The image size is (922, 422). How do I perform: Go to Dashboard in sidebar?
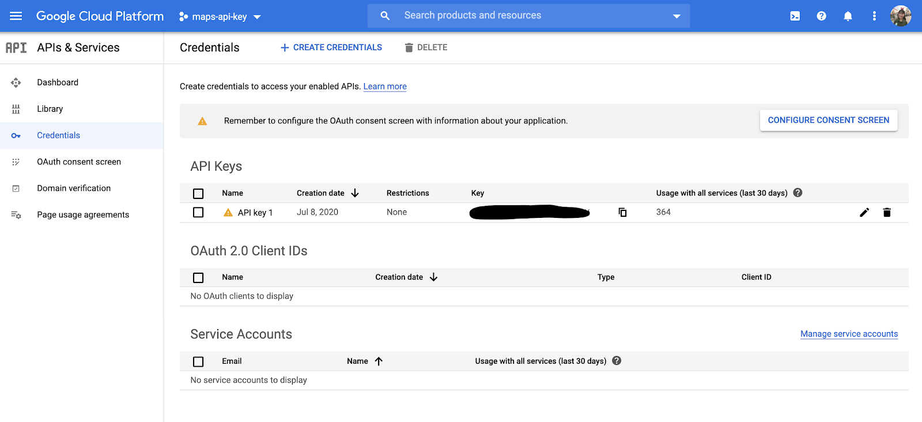58,82
